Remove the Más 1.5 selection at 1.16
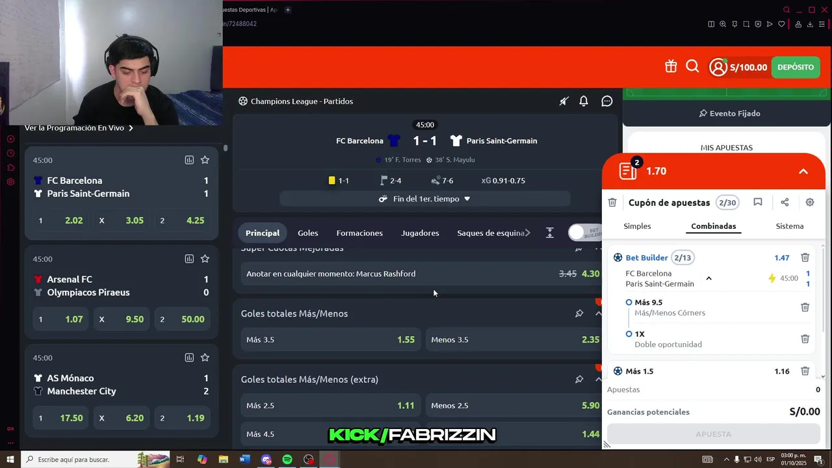 805,371
